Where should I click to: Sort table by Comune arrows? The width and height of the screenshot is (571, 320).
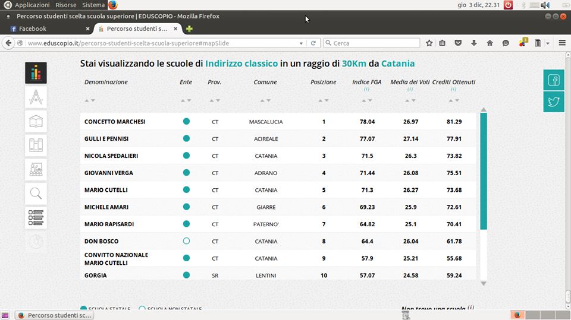(x=265, y=100)
